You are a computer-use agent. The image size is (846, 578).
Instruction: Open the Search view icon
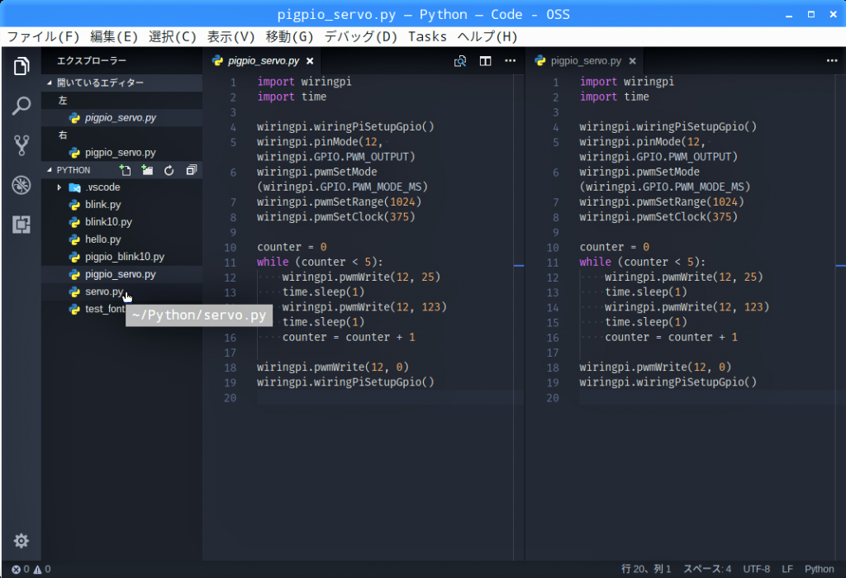pyautogui.click(x=21, y=106)
